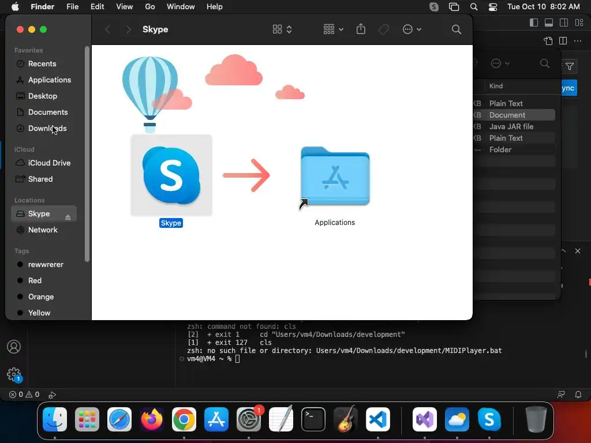Launch Google Chrome from the Dock
Viewport: 591px width, 443px height.
184,419
